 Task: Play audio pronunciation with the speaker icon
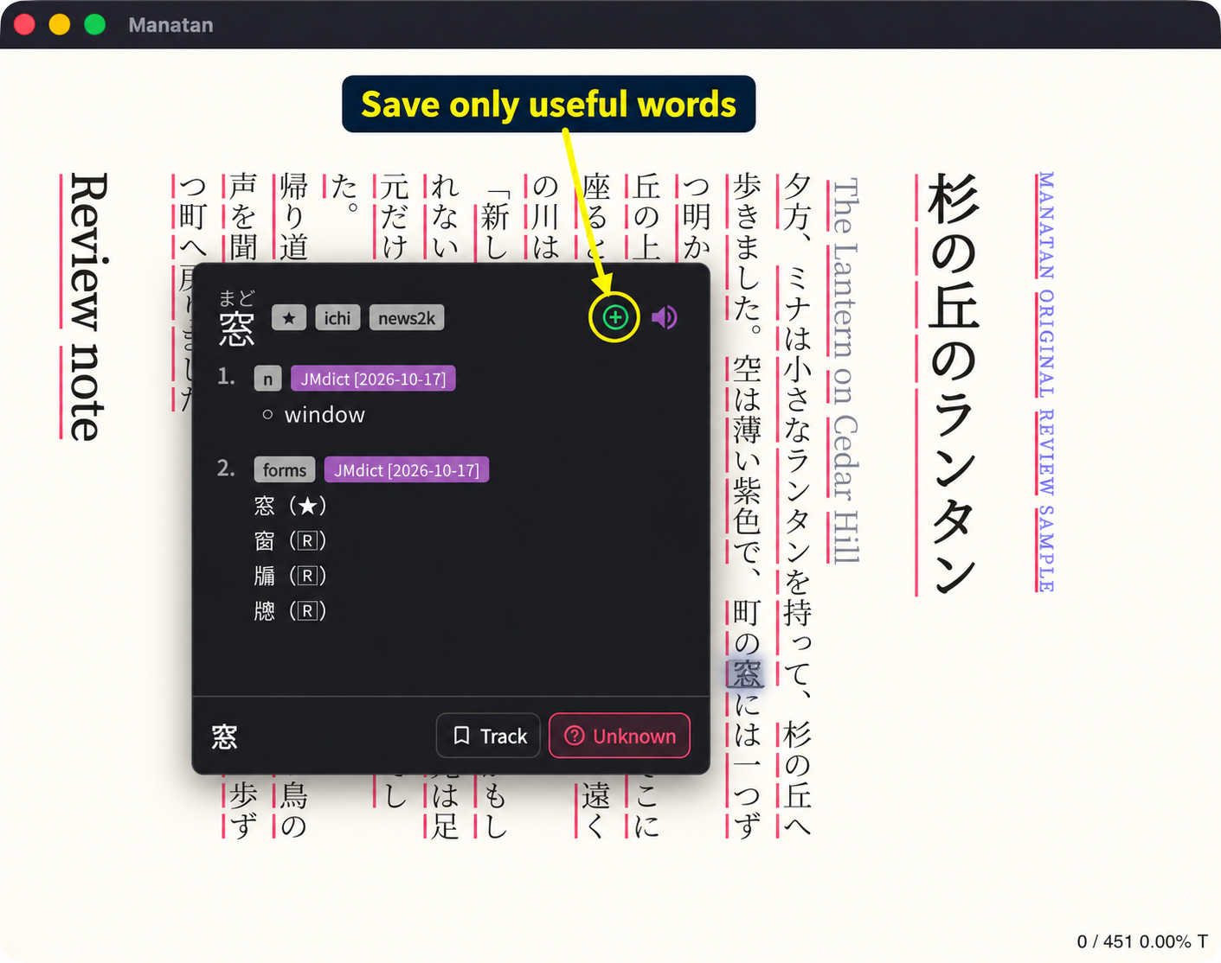pyautogui.click(x=665, y=317)
